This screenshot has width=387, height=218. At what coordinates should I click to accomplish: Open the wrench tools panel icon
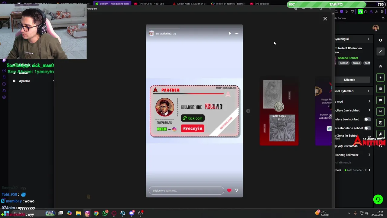point(380,134)
